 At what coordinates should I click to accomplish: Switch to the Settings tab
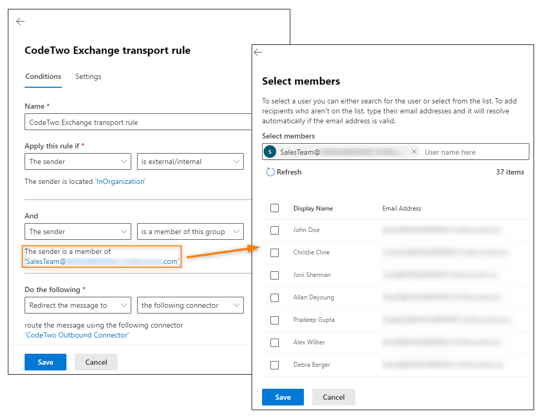(88, 77)
